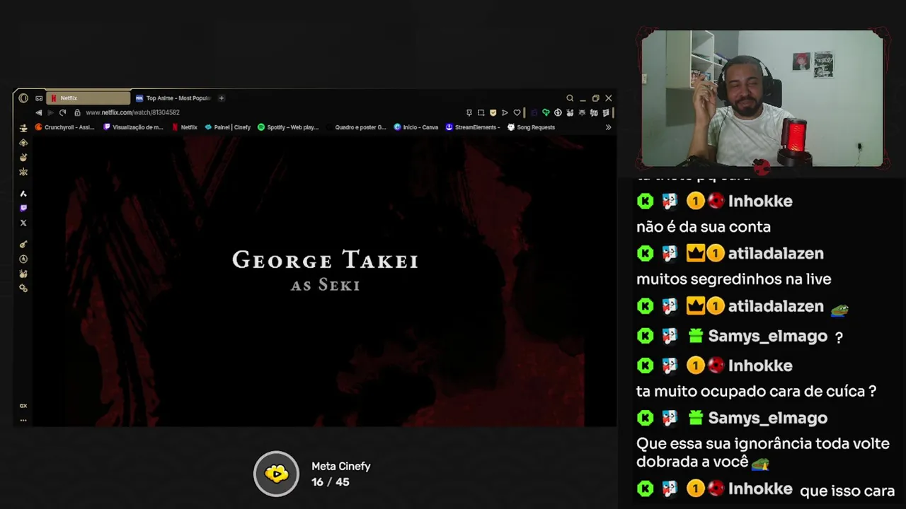The width and height of the screenshot is (906, 509).
Task: Click the 'George Takei' credit text in video
Action: pos(326,260)
